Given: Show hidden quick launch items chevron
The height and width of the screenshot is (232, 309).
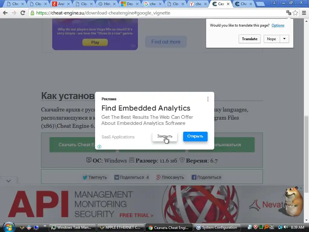Looking at the screenshot, I should click(x=45, y=226).
